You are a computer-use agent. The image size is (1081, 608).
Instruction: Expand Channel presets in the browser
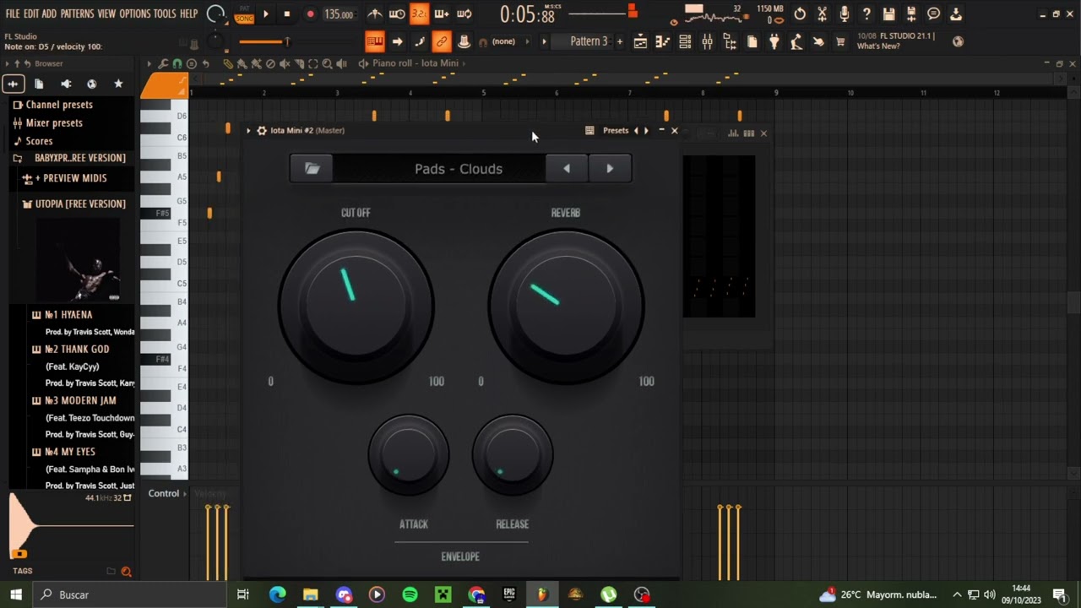(x=59, y=105)
